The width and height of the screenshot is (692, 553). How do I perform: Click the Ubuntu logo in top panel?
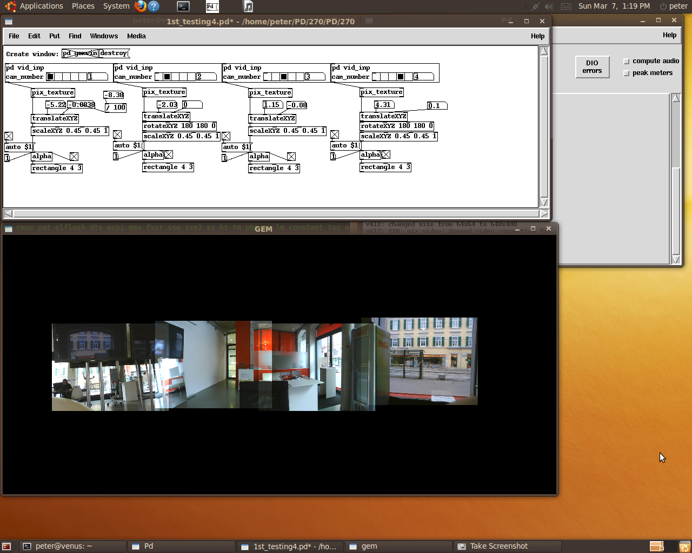tap(10, 6)
